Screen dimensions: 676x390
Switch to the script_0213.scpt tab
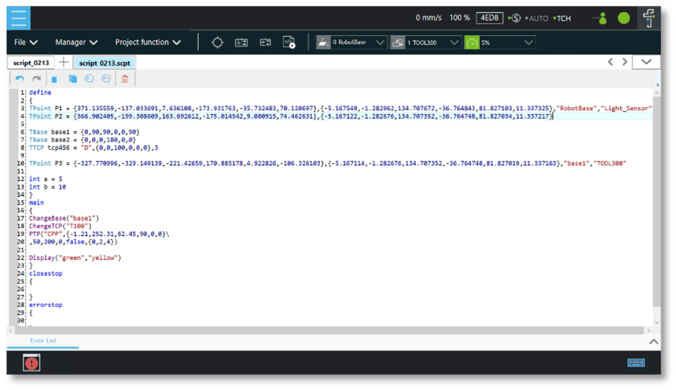point(104,63)
